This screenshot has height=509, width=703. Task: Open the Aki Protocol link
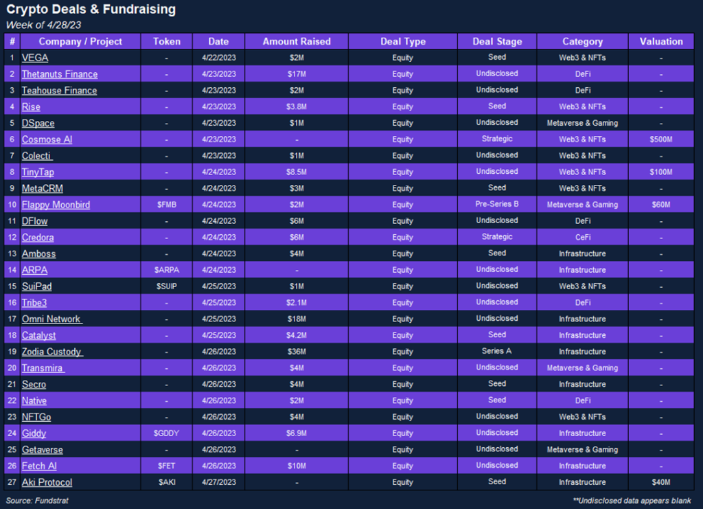(47, 482)
